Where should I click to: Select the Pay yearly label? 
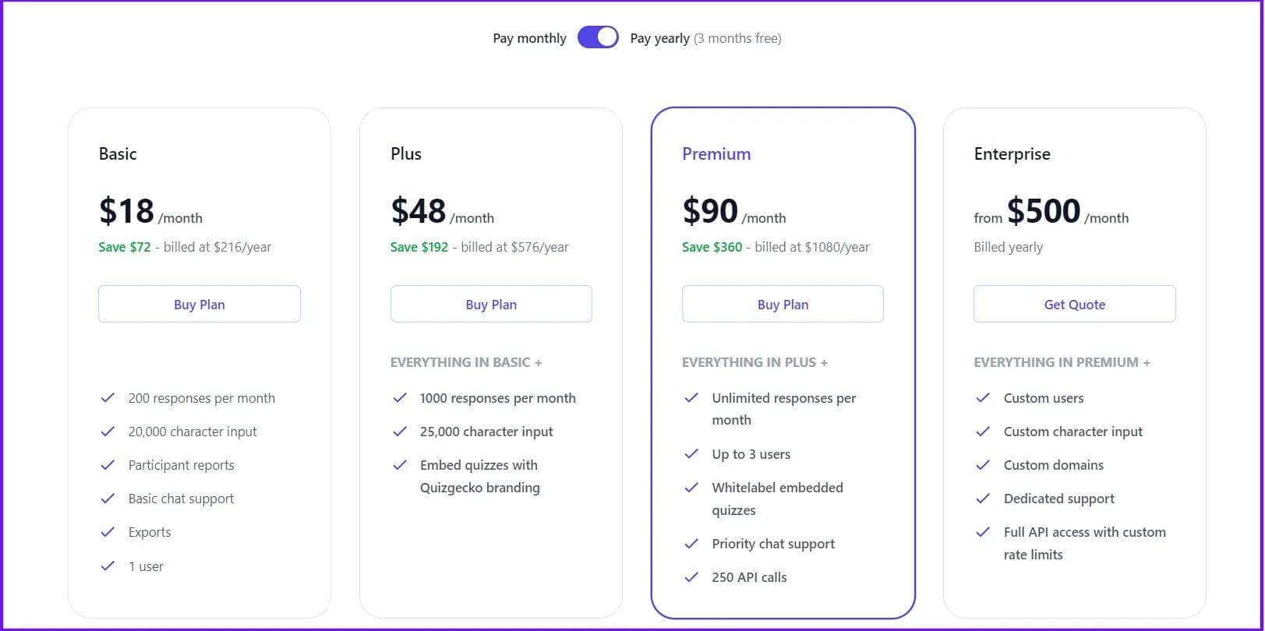click(659, 38)
